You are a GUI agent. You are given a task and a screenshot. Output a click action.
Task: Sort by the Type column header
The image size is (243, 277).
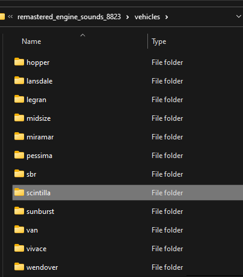[159, 41]
